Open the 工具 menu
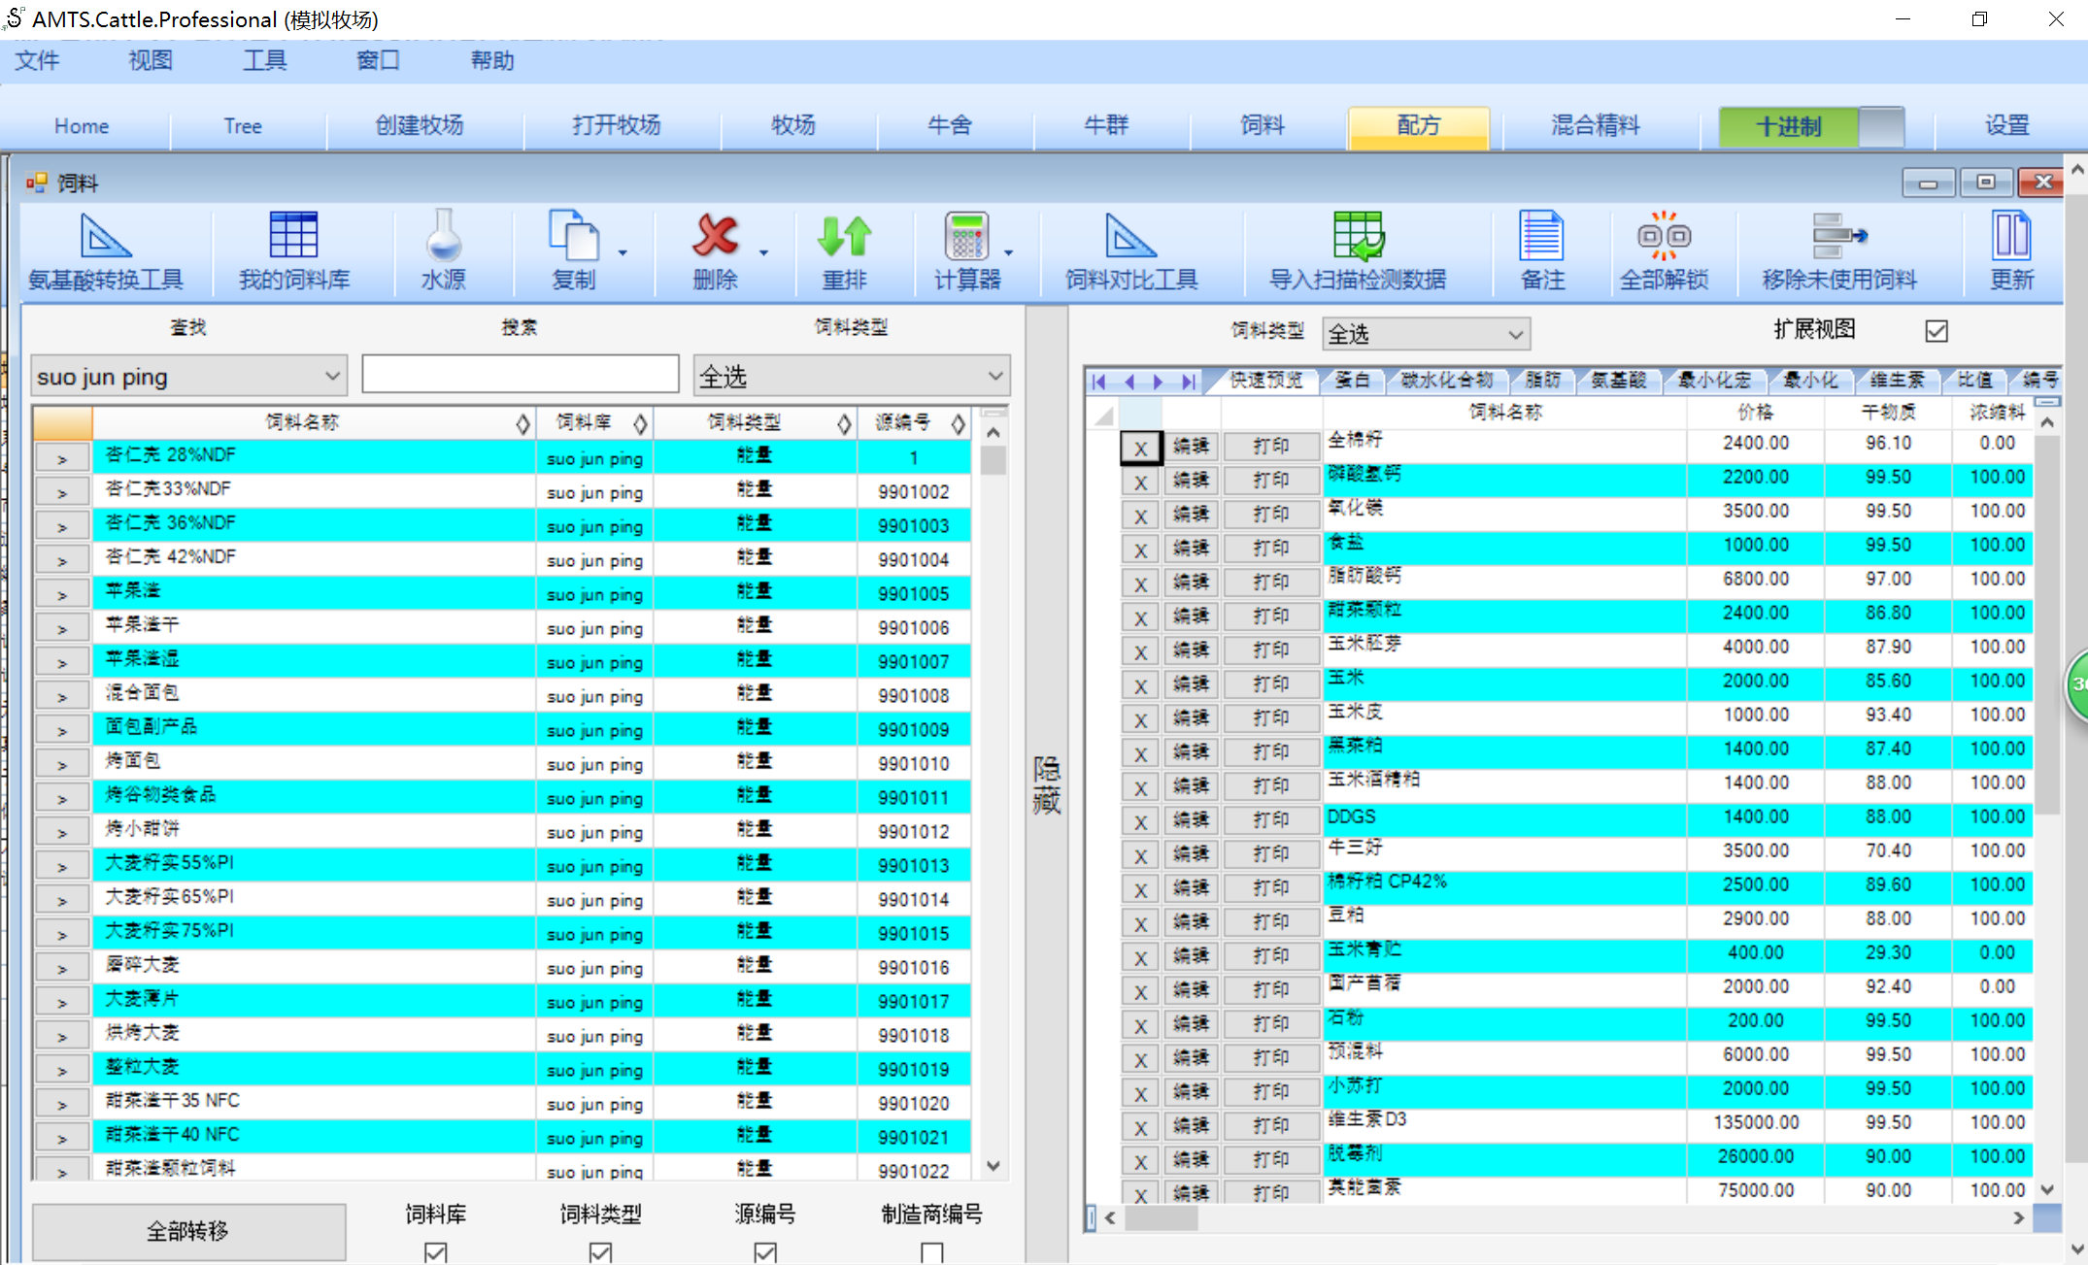 pyautogui.click(x=264, y=60)
